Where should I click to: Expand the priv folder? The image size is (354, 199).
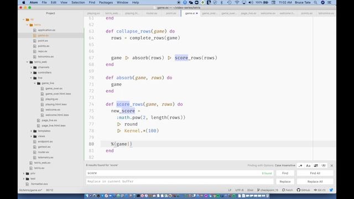(24, 173)
